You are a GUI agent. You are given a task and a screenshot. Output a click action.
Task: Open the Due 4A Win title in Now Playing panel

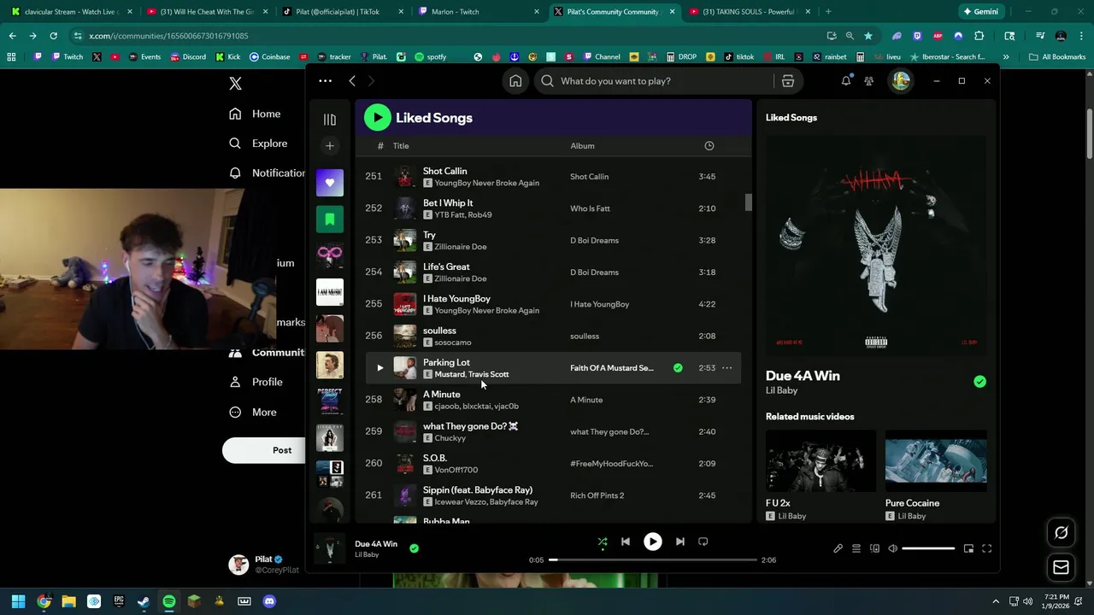(803, 375)
